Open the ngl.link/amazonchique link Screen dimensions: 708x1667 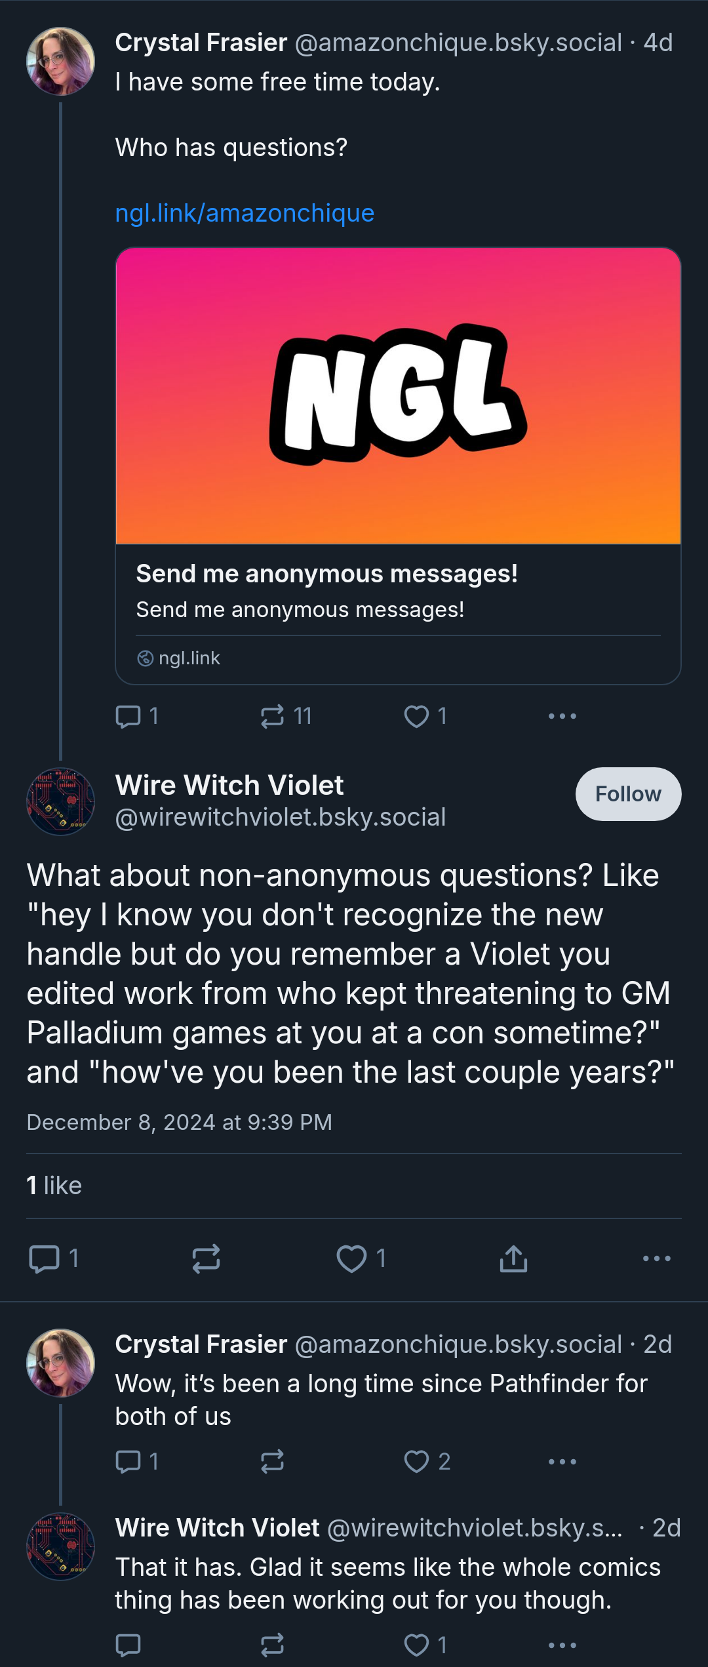coord(245,213)
